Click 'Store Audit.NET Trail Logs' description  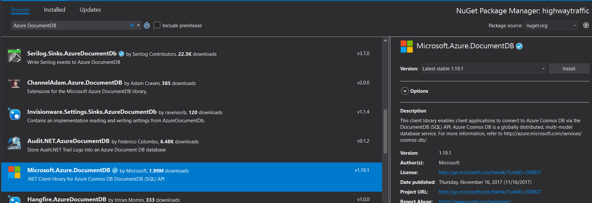point(97,150)
